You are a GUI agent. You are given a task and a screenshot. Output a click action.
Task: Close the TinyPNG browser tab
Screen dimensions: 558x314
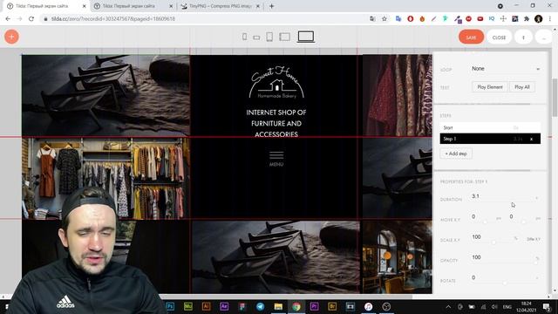258,6
